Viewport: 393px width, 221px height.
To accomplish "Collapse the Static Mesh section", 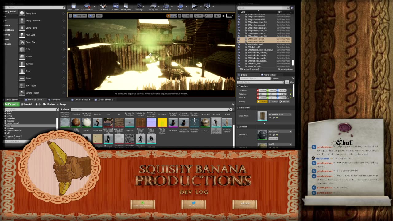I will point(238,108).
